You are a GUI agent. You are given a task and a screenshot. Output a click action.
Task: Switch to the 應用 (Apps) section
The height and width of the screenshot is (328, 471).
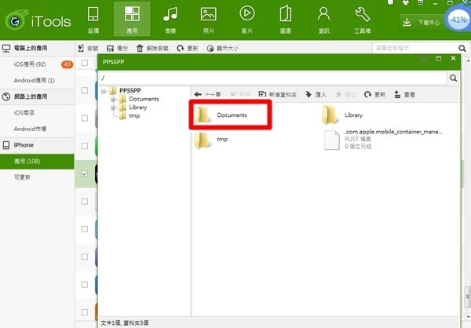coord(132,19)
